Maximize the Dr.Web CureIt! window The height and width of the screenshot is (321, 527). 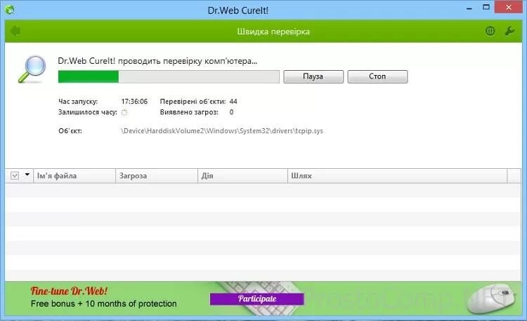[x=486, y=7]
